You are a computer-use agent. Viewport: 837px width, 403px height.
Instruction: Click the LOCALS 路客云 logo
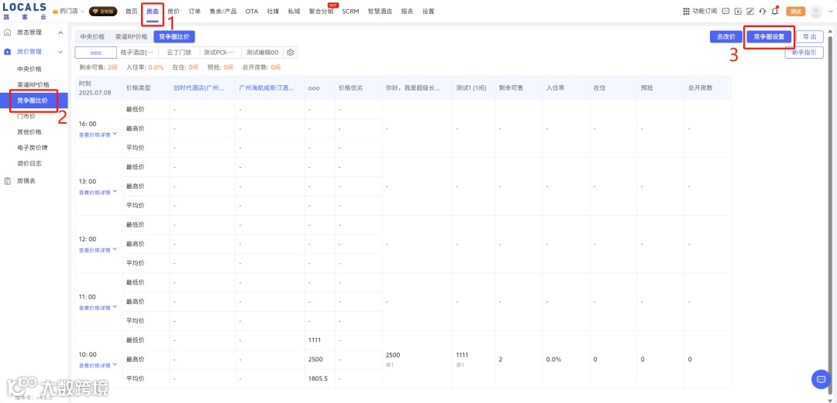(25, 11)
